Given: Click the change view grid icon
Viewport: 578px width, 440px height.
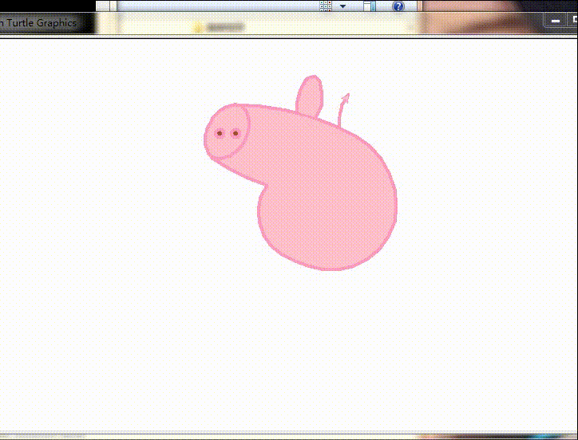Looking at the screenshot, I should click(x=326, y=6).
